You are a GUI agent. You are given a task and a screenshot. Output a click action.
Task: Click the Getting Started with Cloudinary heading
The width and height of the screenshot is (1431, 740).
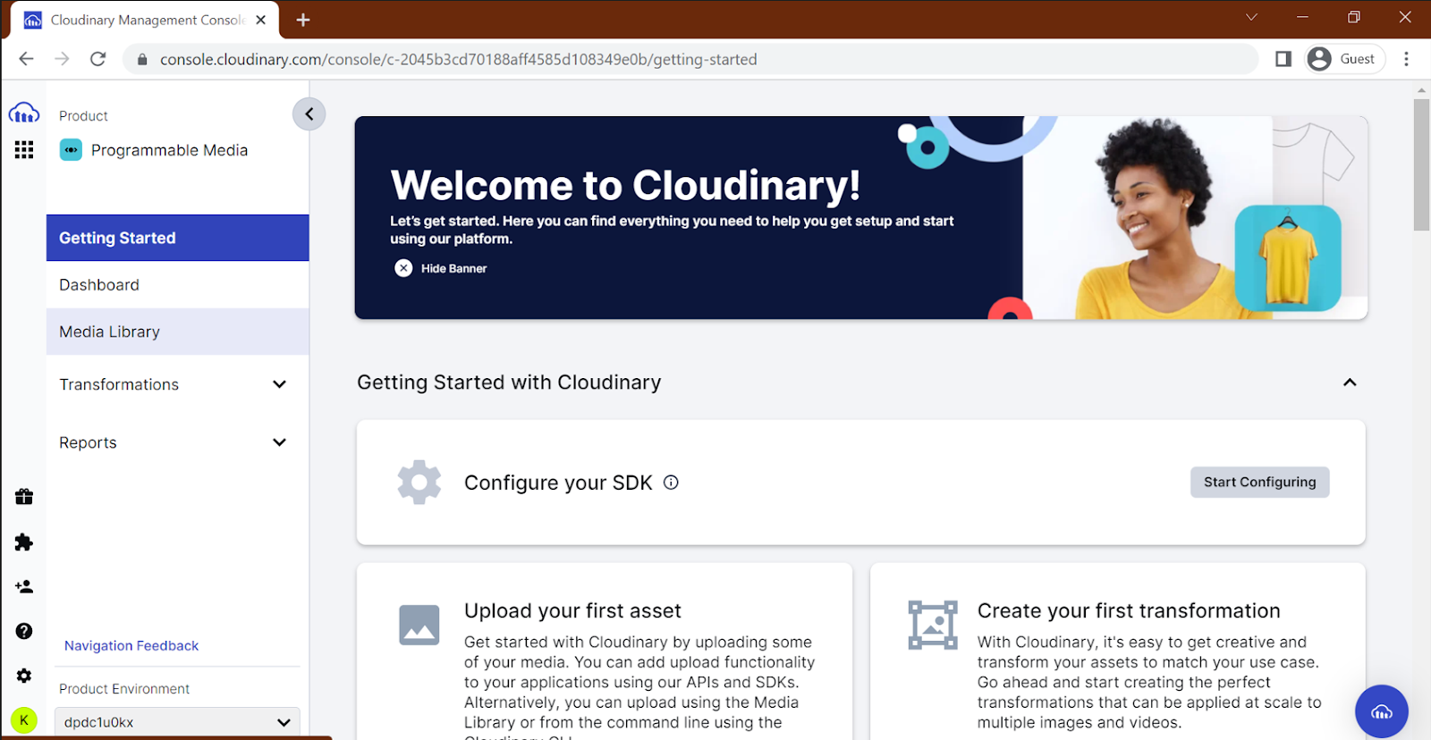pyautogui.click(x=509, y=383)
